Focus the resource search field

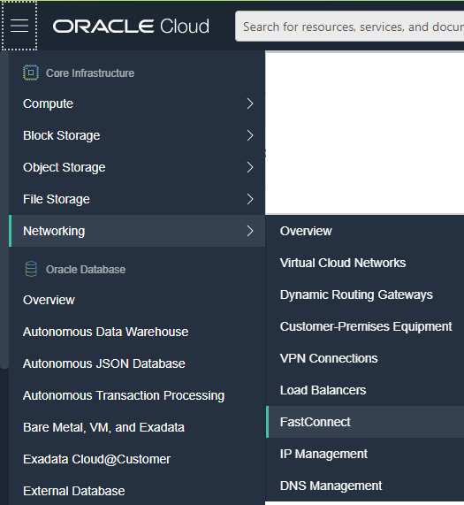[350, 27]
